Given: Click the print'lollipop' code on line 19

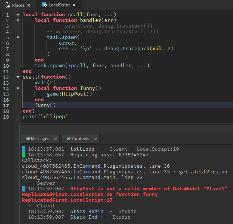Looking at the screenshot, I should [x=45, y=117].
